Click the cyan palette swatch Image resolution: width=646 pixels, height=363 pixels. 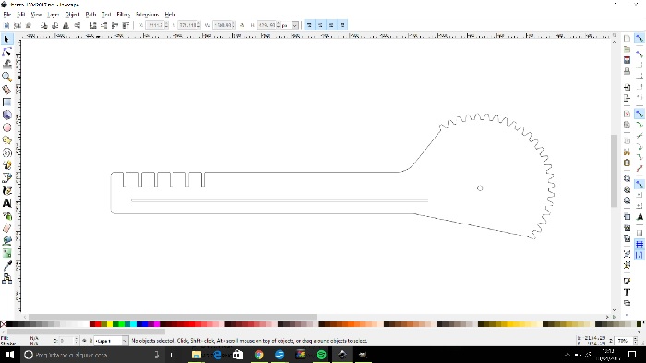[x=133, y=324]
